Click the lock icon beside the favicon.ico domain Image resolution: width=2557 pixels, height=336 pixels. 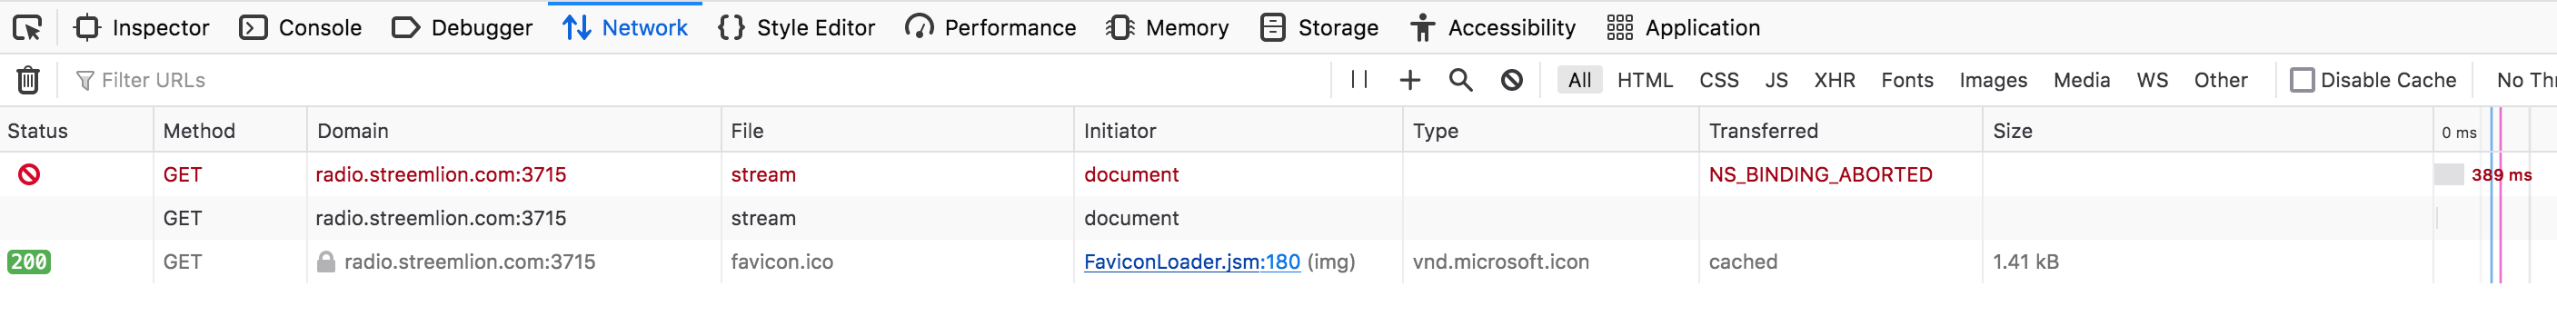click(325, 262)
